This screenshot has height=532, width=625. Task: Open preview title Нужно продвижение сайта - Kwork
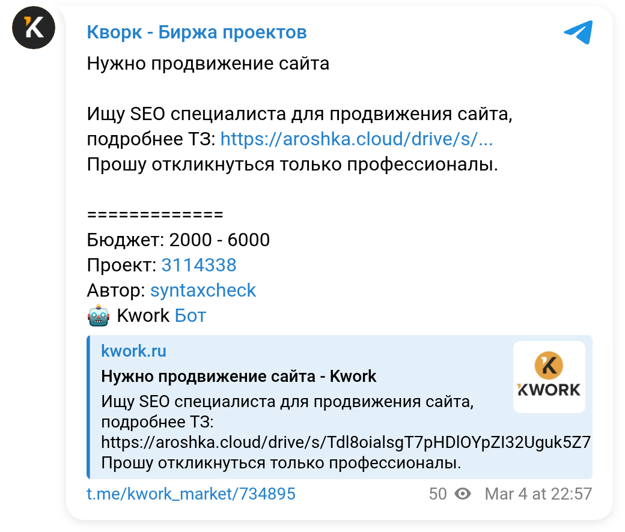pyautogui.click(x=239, y=376)
